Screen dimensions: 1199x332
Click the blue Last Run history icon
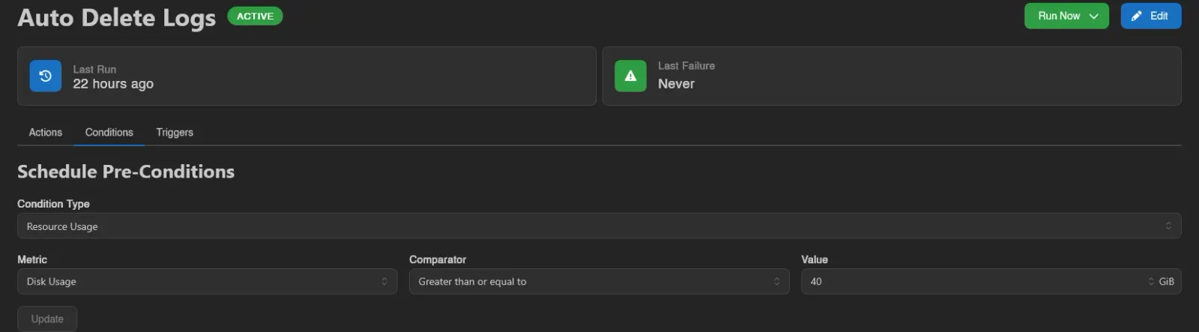(x=45, y=76)
